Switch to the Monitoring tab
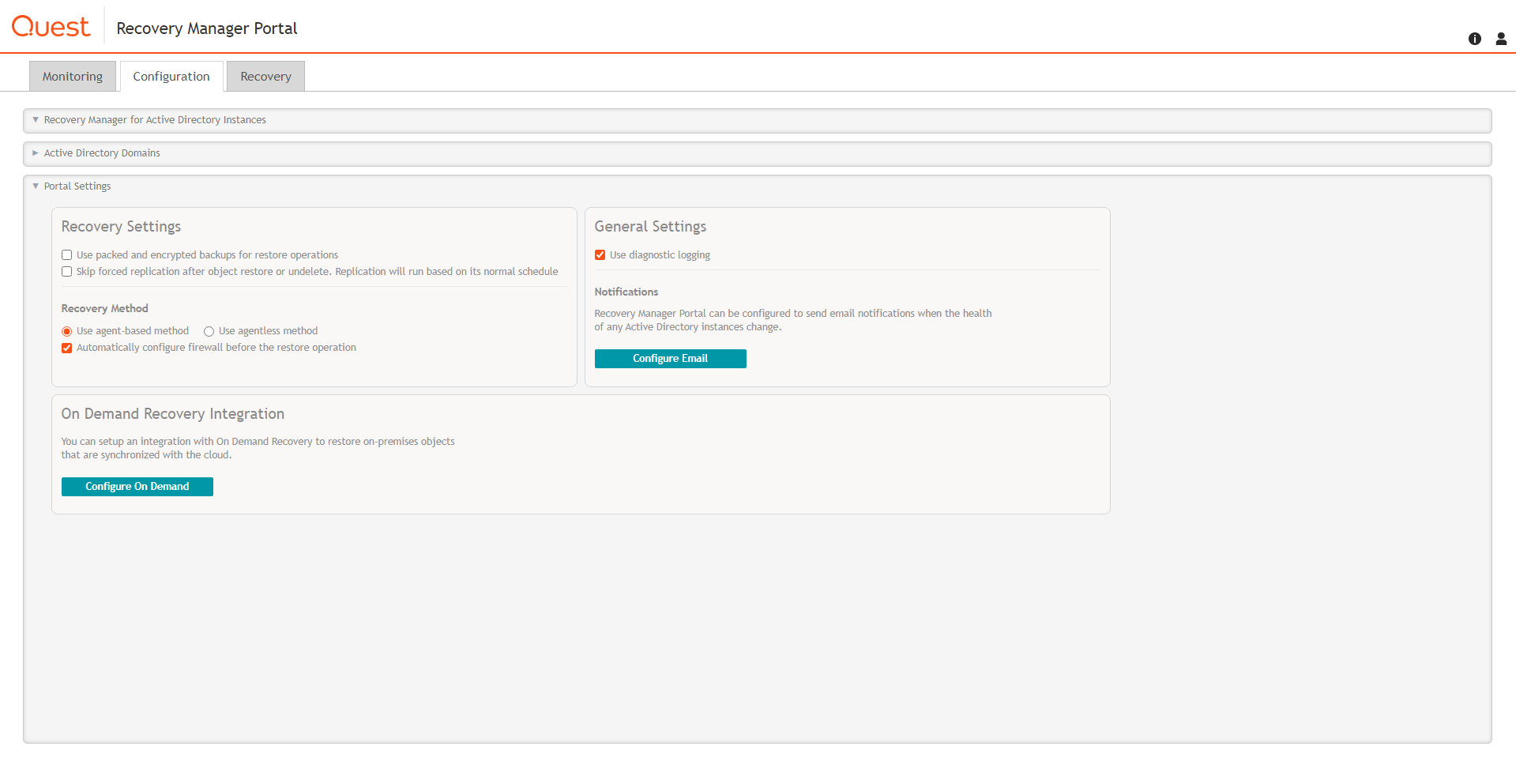 (73, 77)
